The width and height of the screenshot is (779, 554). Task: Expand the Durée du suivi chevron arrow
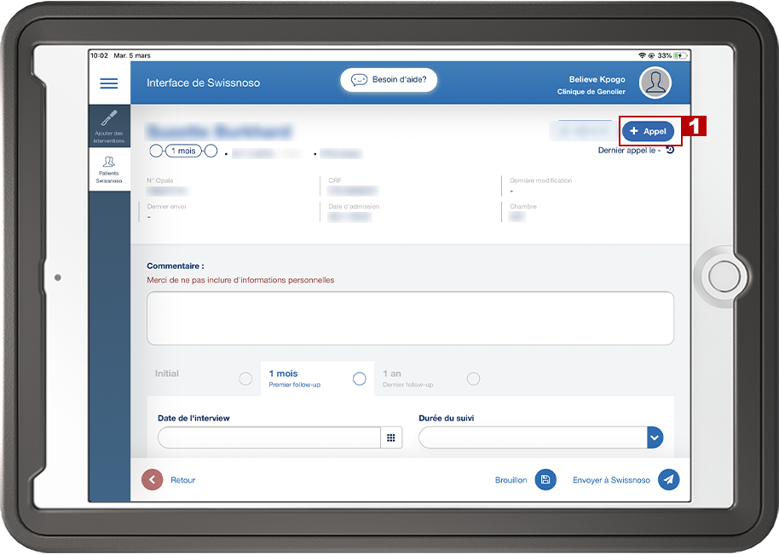pos(655,437)
